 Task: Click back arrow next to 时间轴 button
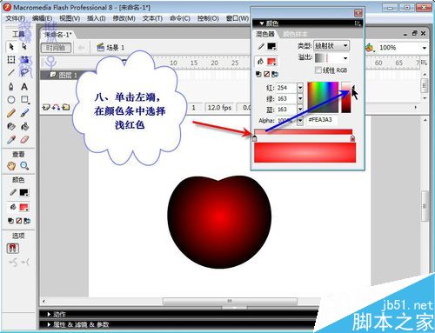(81, 48)
